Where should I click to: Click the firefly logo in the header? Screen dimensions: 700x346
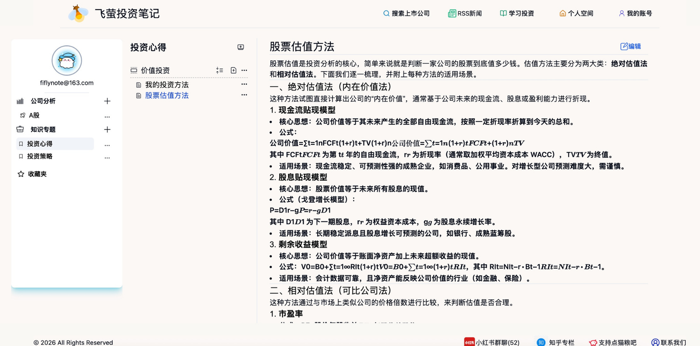(78, 13)
